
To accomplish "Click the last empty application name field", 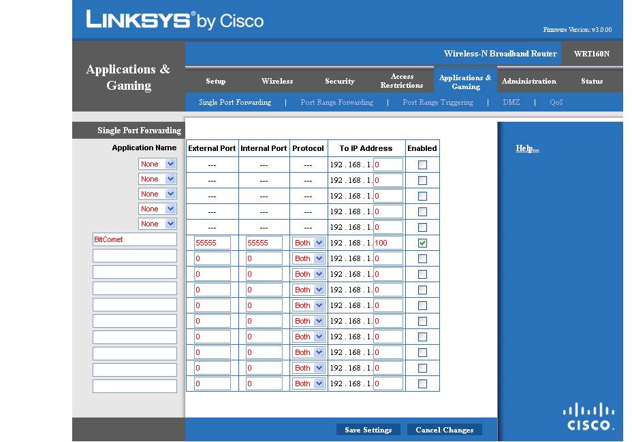I will click(x=135, y=386).
